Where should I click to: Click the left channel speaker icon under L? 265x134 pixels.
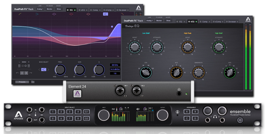pos(19,66)
